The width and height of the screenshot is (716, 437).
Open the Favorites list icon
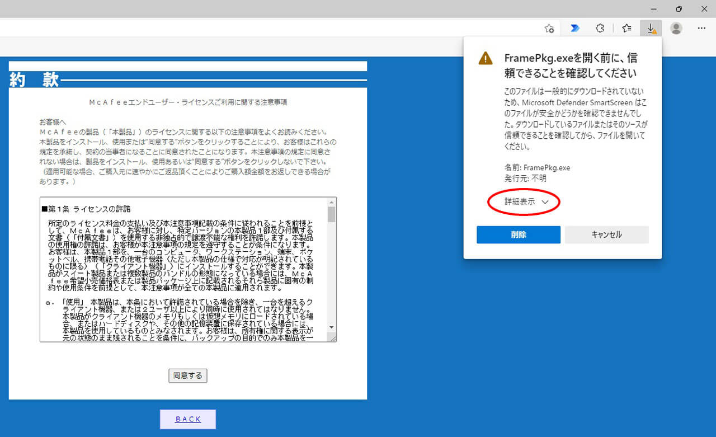tap(626, 29)
